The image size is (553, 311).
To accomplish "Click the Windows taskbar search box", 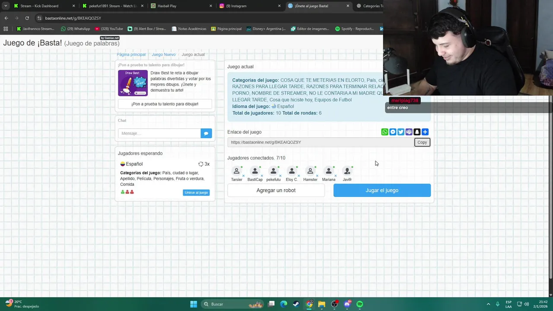I will click(233, 304).
